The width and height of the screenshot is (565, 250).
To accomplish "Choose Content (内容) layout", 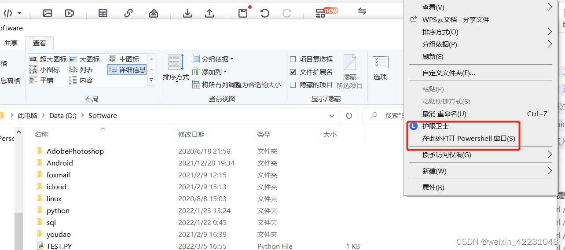I will point(81,80).
